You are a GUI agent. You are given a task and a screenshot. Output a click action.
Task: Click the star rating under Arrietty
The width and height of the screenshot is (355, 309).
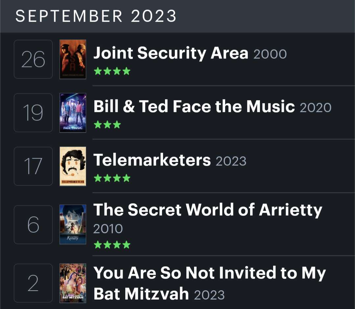112,245
